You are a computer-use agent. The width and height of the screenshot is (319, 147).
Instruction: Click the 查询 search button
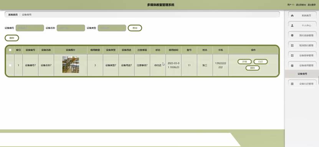tap(135, 28)
